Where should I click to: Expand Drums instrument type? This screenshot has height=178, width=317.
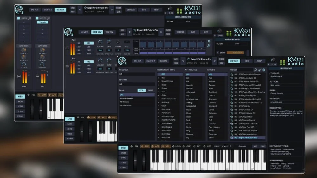pos(159,88)
